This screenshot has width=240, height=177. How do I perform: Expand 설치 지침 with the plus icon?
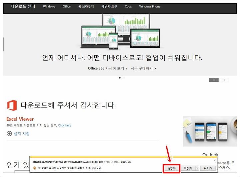point(9,134)
